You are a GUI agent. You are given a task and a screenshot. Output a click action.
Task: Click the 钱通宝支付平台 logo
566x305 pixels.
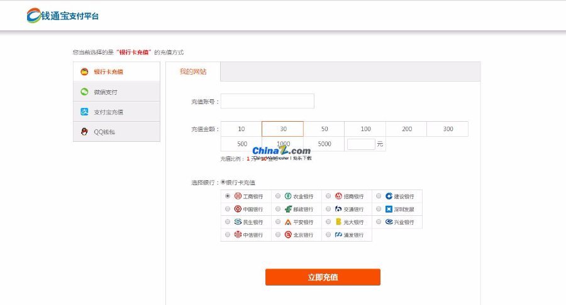point(62,16)
